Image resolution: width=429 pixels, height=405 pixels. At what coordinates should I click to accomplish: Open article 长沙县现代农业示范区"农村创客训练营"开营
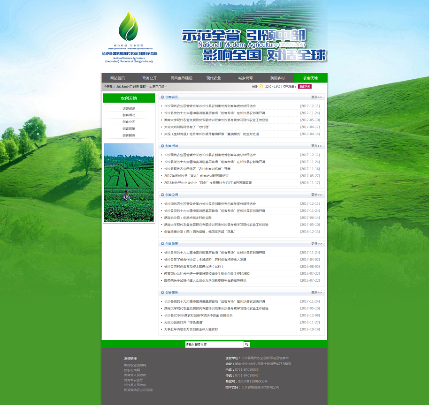tap(197, 169)
